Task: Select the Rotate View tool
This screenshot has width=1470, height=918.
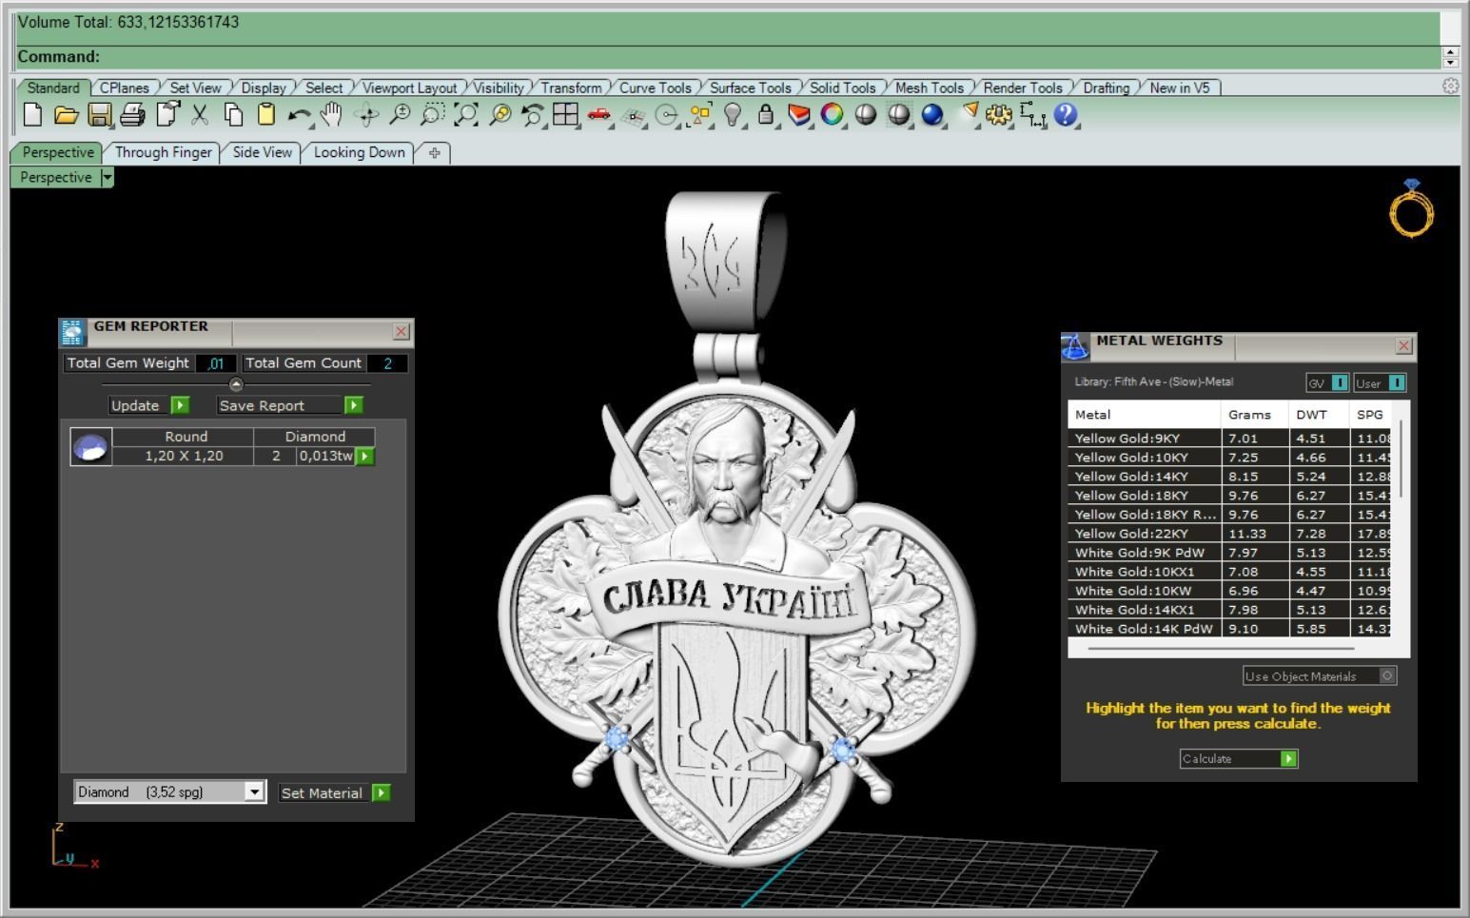Action: [366, 115]
